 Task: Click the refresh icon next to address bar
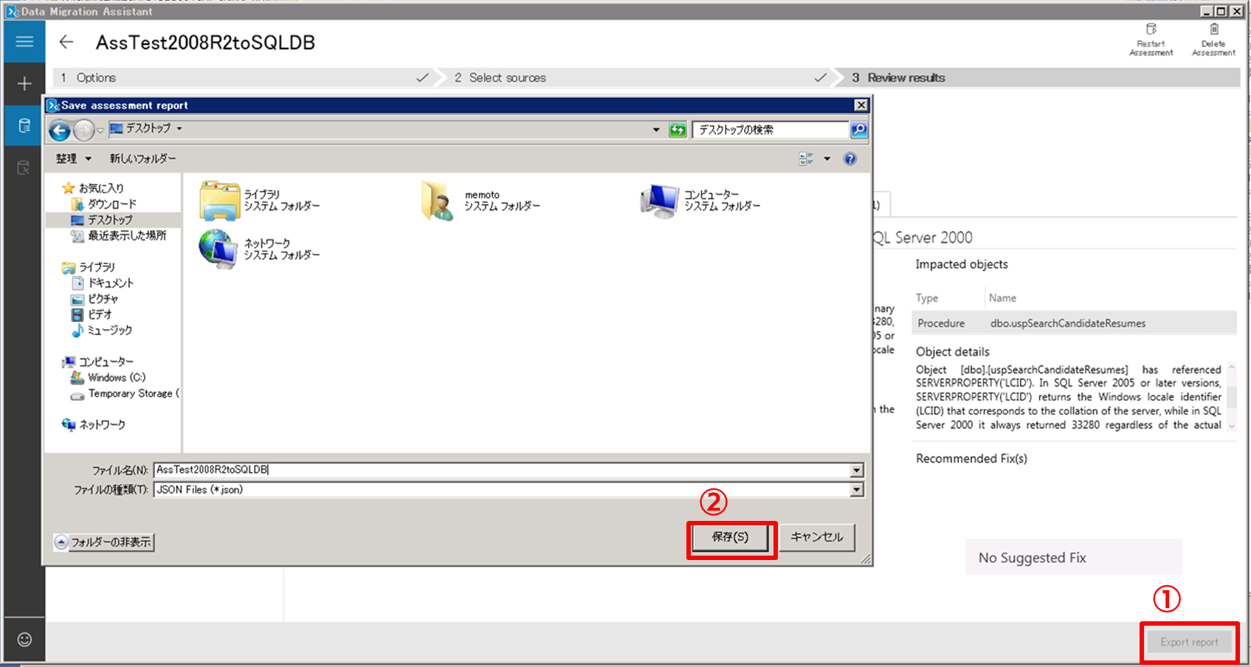click(678, 130)
